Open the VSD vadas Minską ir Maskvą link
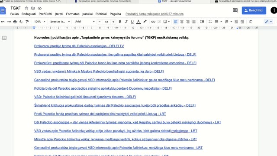The height and width of the screenshot is (156, 277). pos(99,71)
